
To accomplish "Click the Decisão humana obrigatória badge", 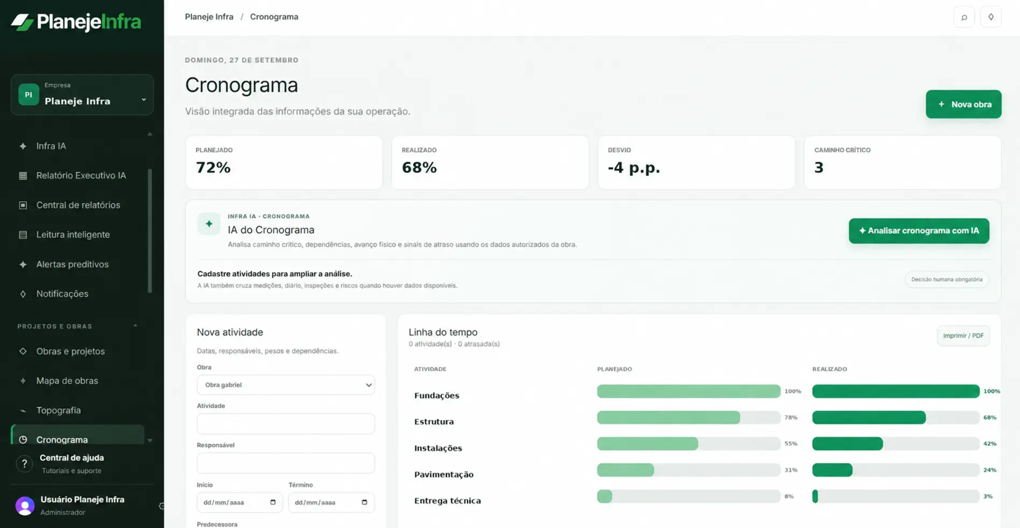I will [x=947, y=280].
